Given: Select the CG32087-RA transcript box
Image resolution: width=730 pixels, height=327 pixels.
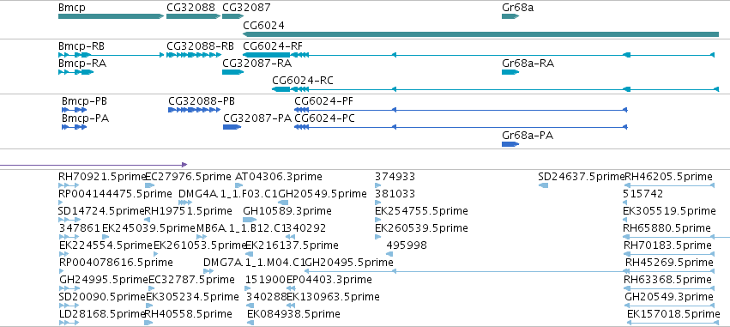Looking at the screenshot, I should tap(232, 72).
